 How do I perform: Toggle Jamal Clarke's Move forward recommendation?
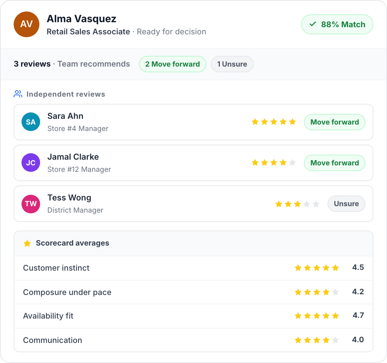[x=334, y=163]
